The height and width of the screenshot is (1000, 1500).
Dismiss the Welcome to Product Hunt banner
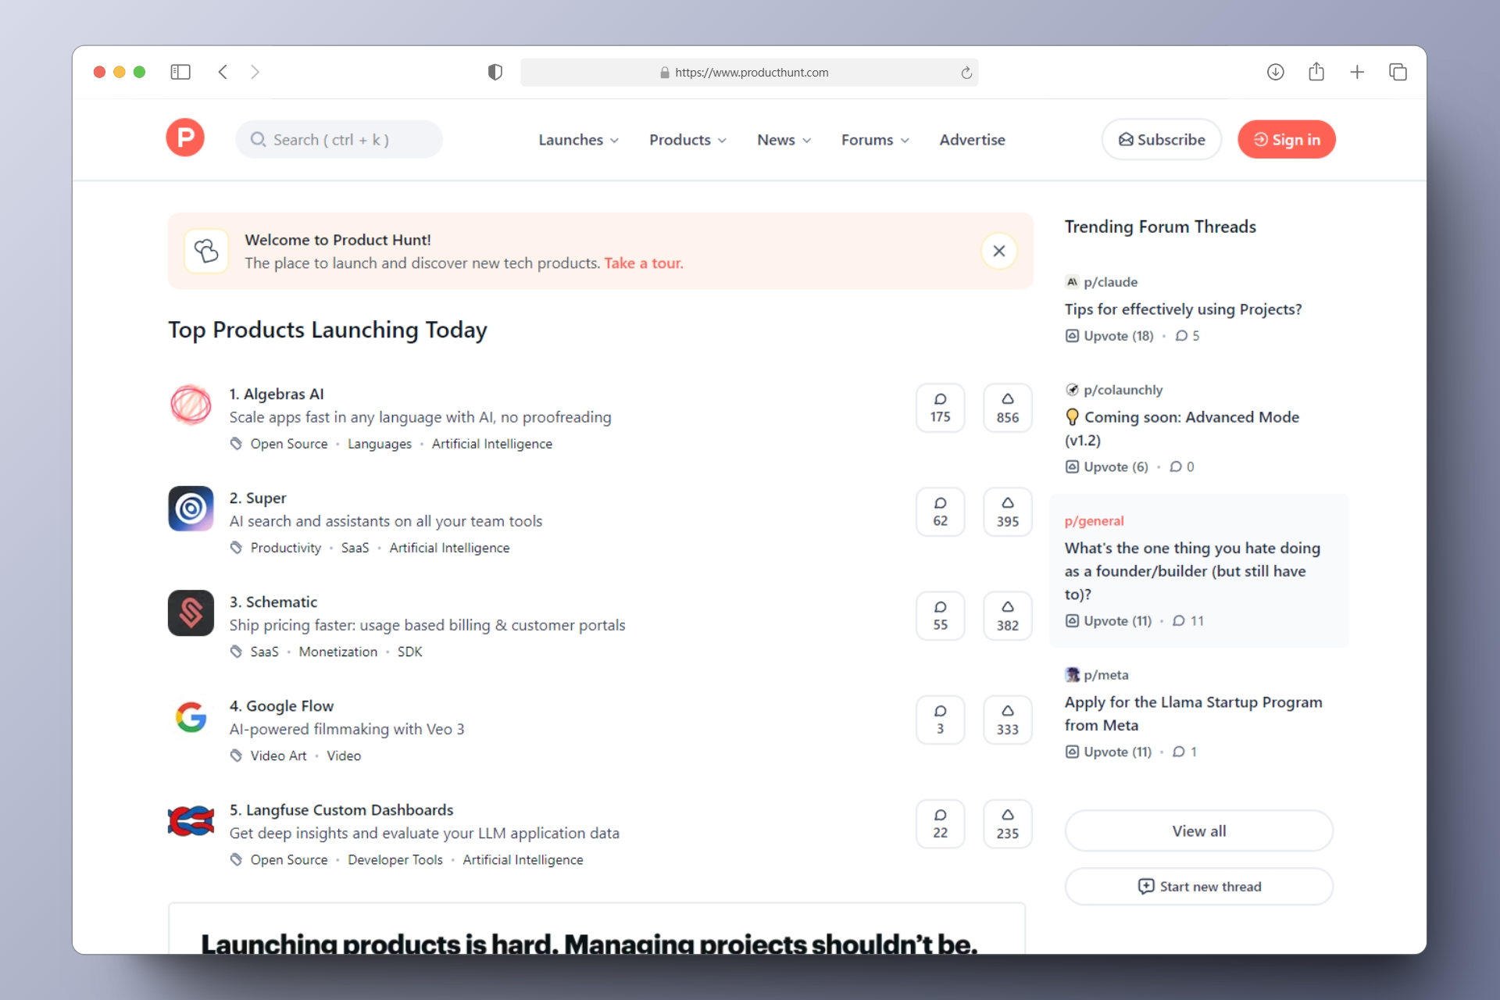[x=998, y=251]
